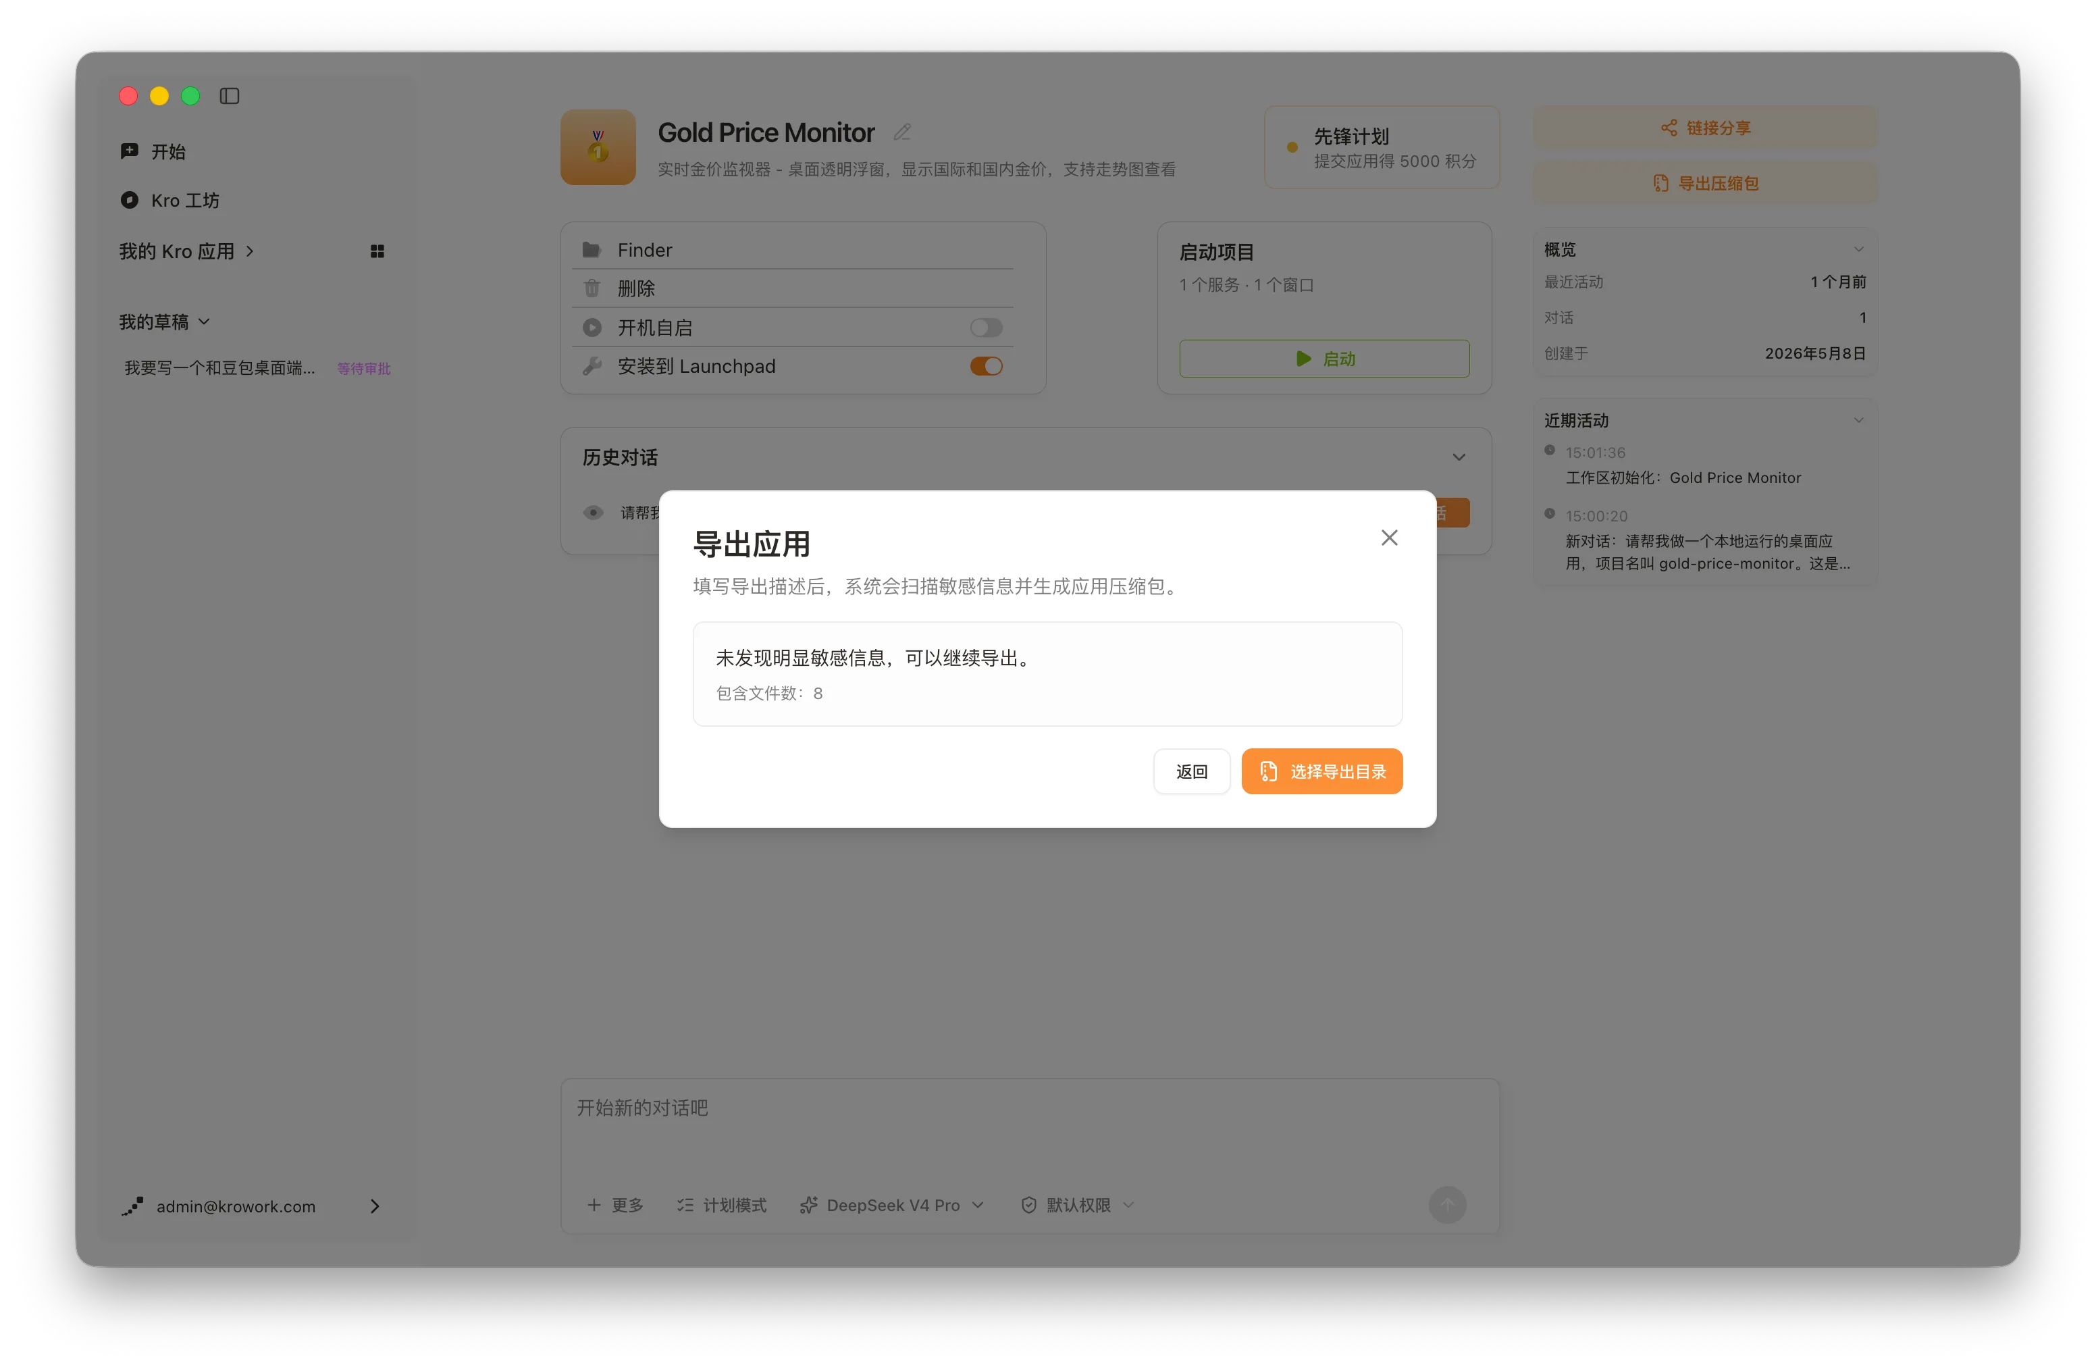Screen dimensions: 2096x1367
Task: Toggle the 安装到 Launchpad switch
Action: click(x=987, y=367)
